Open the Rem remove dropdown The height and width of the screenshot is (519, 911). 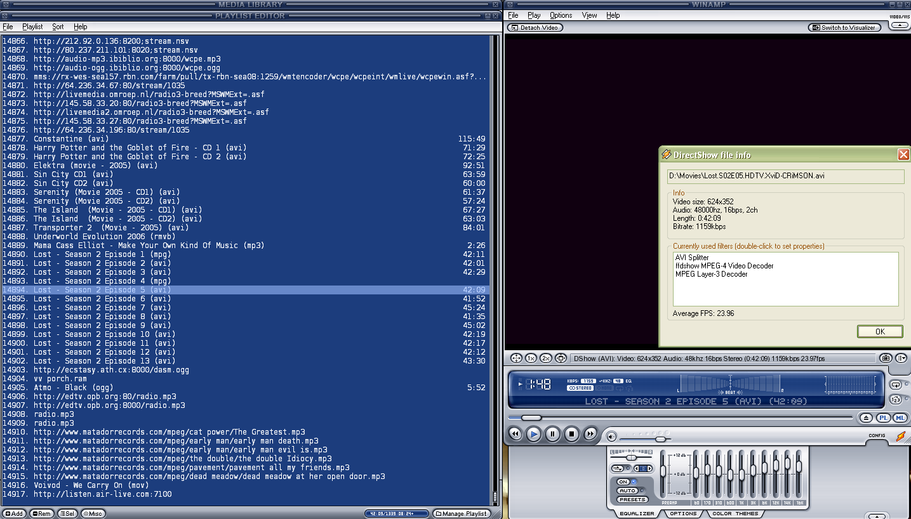[x=42, y=513]
